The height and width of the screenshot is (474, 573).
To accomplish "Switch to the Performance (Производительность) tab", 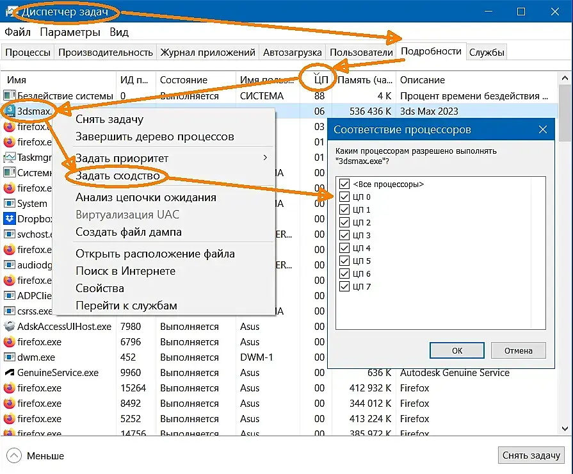I will coord(106,53).
